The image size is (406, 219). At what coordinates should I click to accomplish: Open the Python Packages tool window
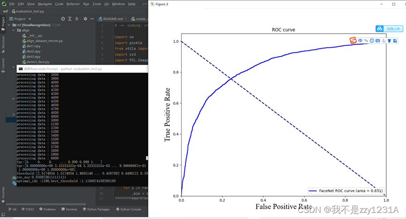pos(96,209)
